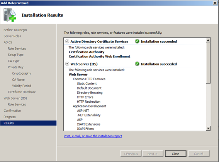Select the Validity Period sidebar step
The width and height of the screenshot is (219, 162).
(x=22, y=86)
